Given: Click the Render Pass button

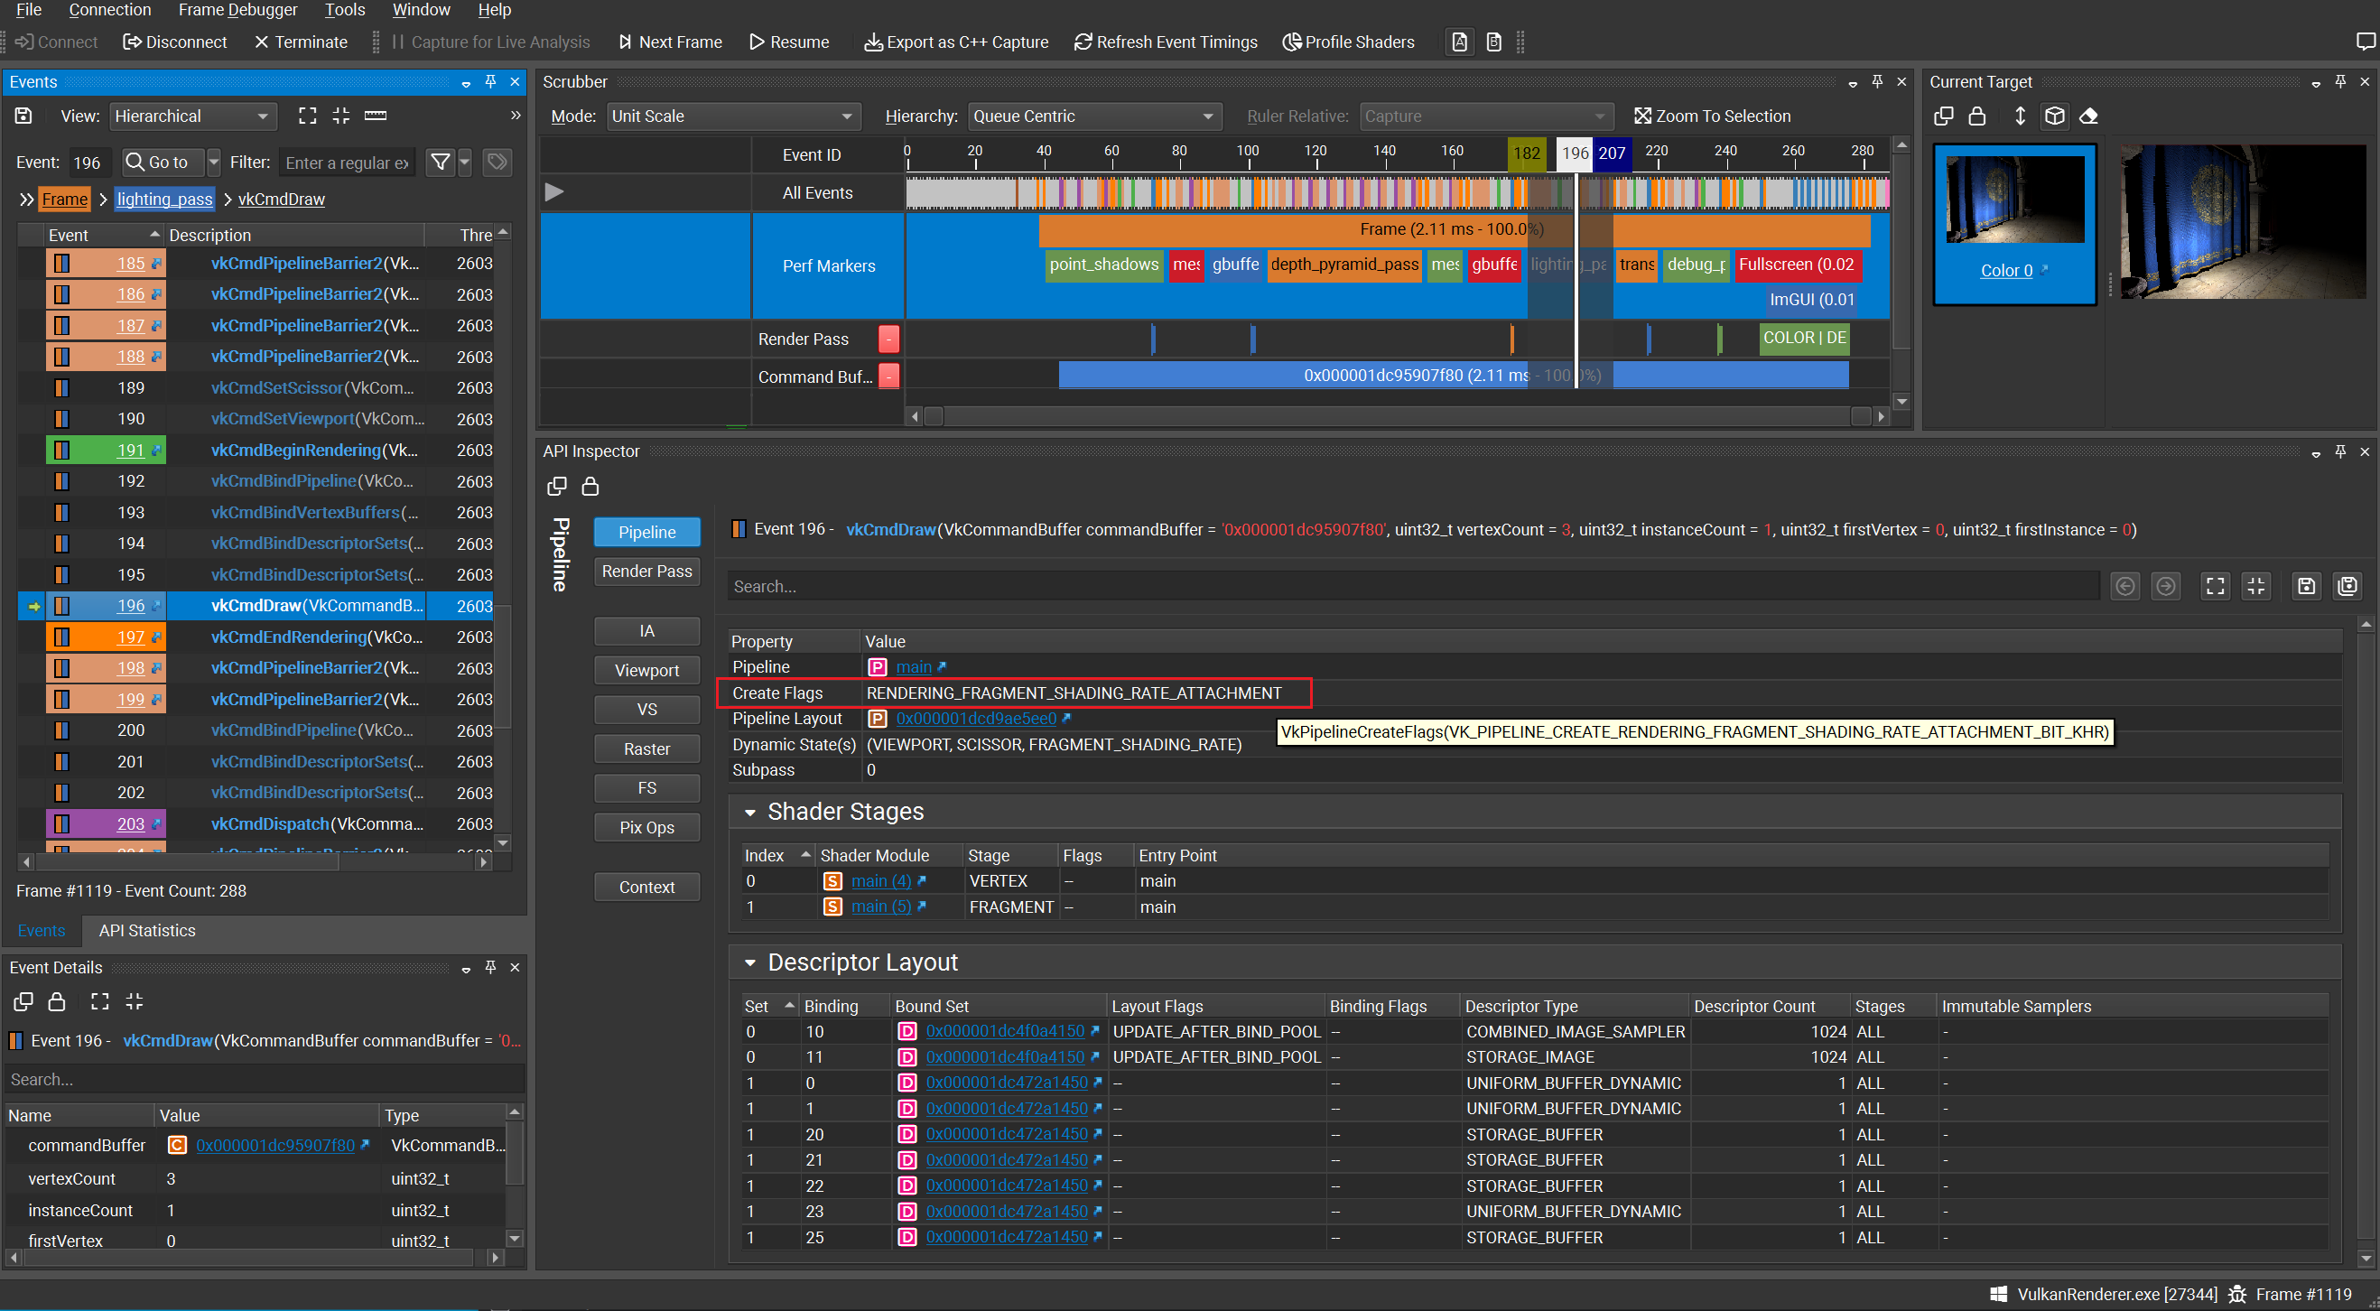Looking at the screenshot, I should (x=646, y=571).
